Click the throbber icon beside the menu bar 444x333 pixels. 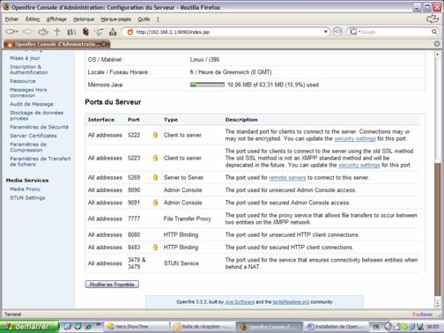click(x=433, y=19)
